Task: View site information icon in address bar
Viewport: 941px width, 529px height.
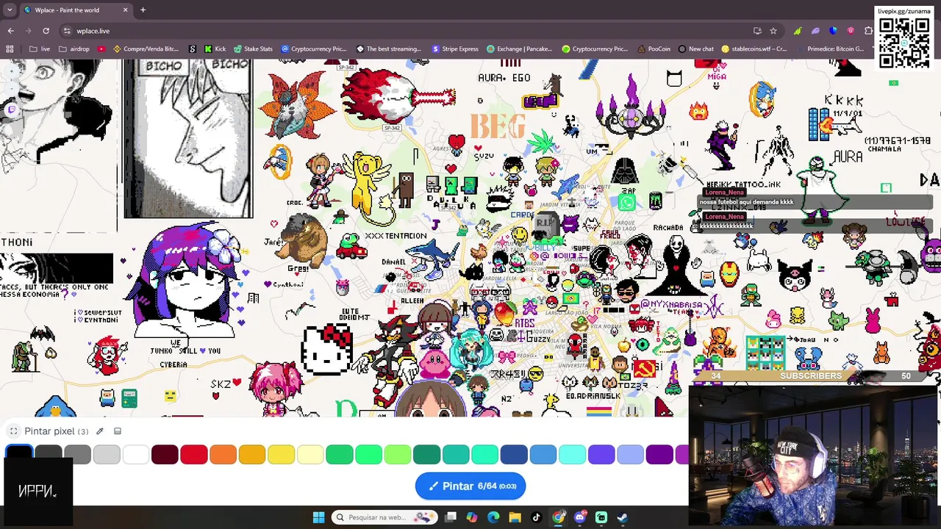Action: point(67,31)
